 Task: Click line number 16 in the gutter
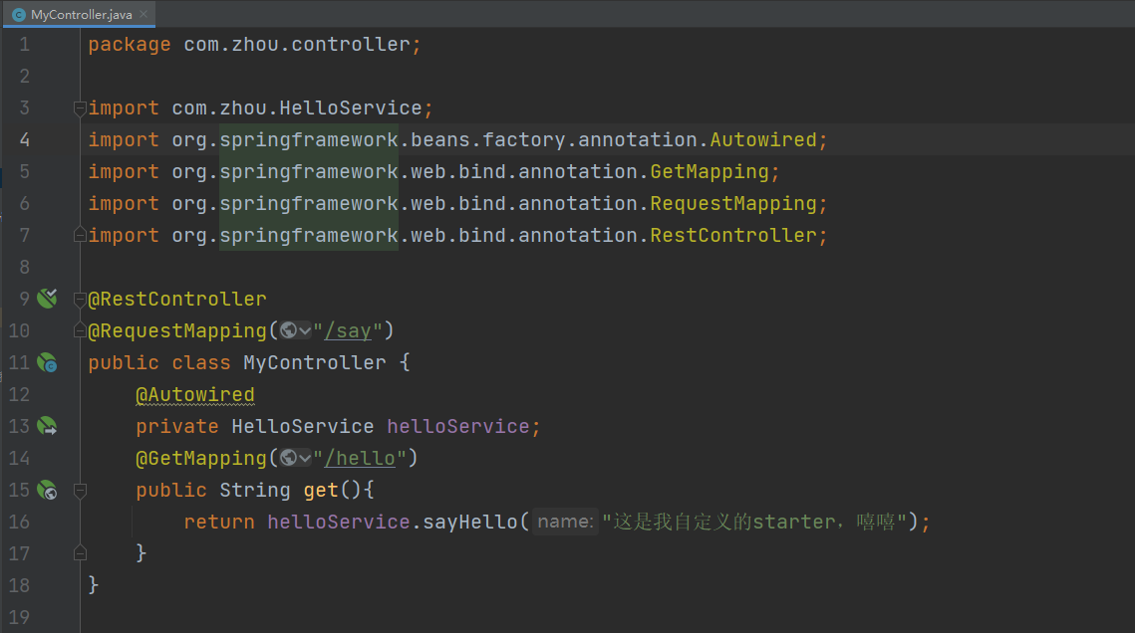[20, 522]
